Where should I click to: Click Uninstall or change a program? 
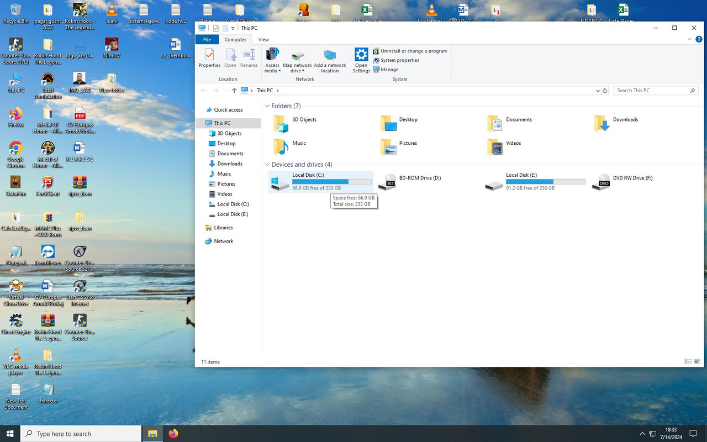(x=410, y=51)
